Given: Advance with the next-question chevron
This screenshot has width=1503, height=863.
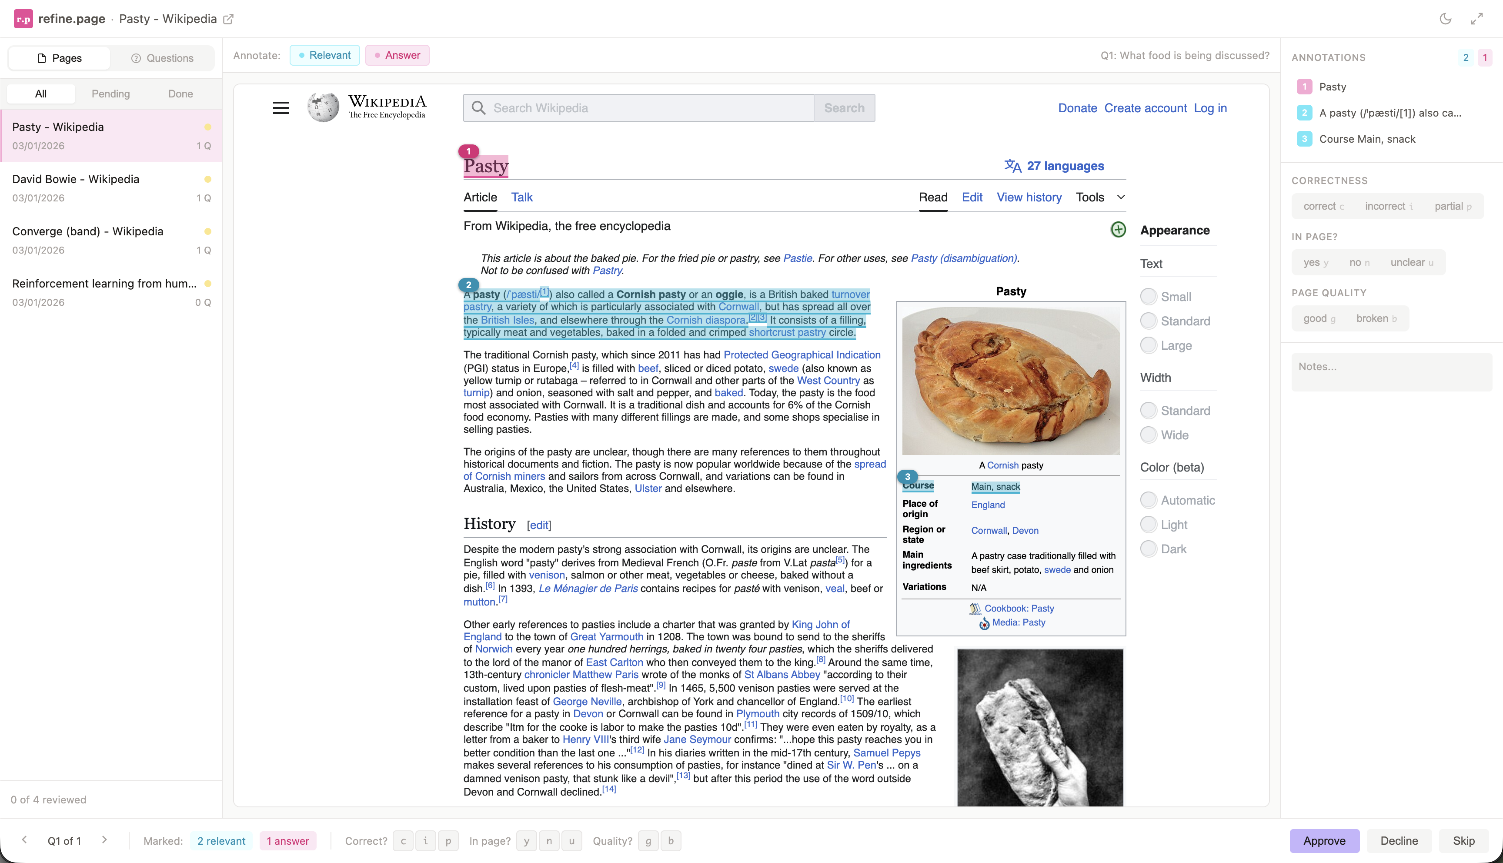Looking at the screenshot, I should coord(105,840).
